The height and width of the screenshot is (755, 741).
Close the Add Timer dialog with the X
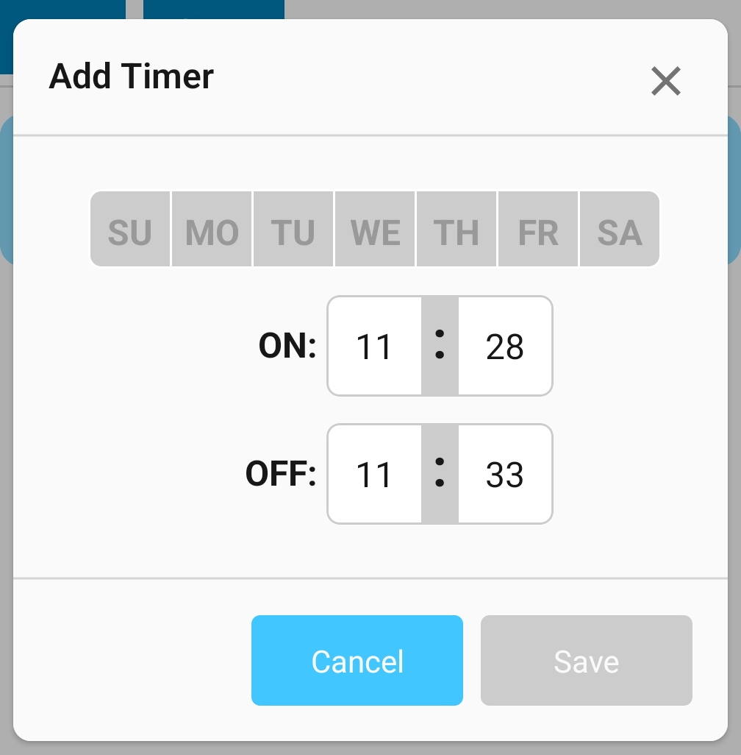666,81
